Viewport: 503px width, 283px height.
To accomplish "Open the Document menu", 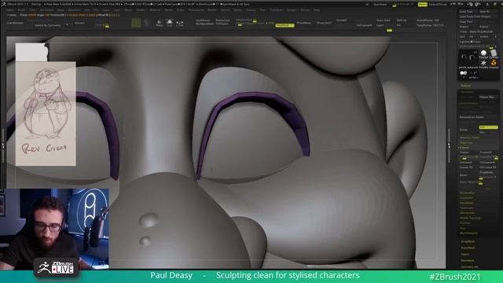I will (46, 10).
